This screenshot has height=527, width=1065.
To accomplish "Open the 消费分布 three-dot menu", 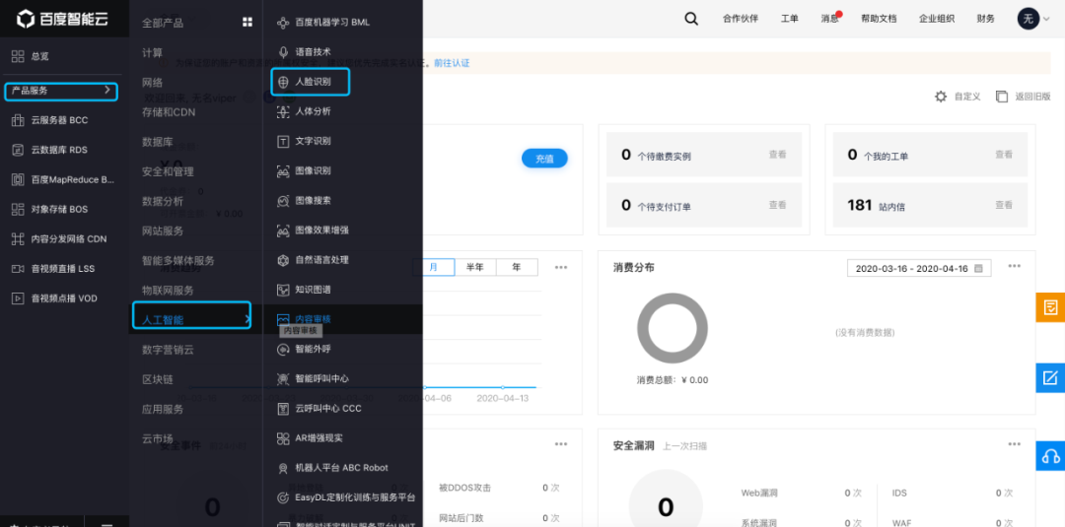I will pos(1014,266).
